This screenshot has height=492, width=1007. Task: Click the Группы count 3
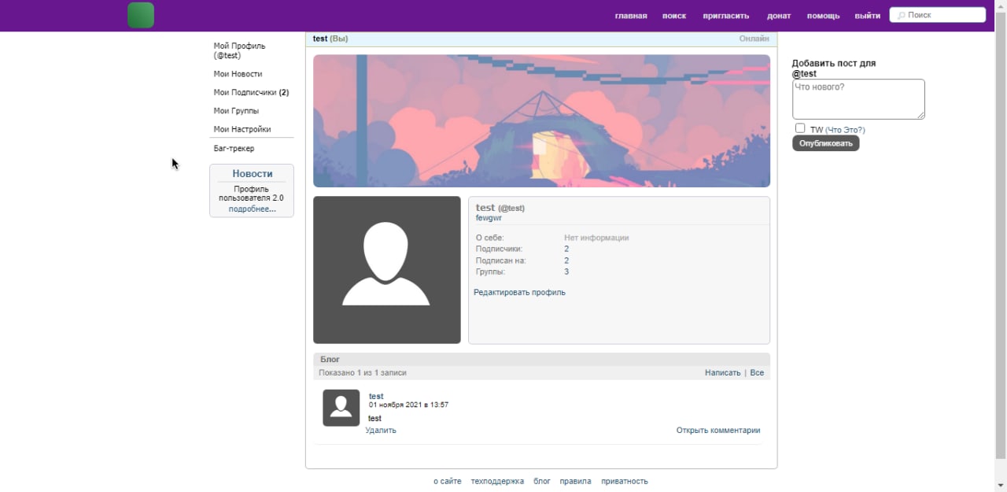tap(566, 272)
